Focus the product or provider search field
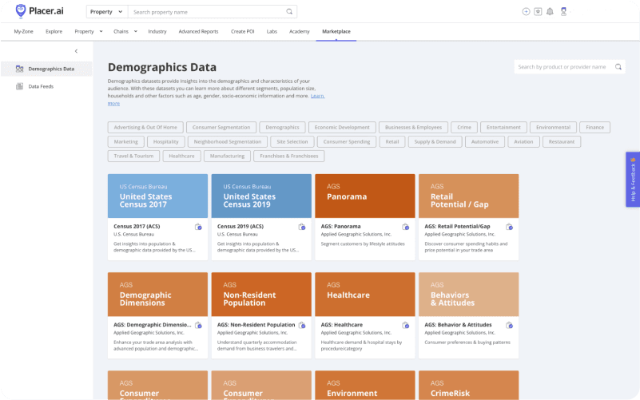The height and width of the screenshot is (400, 640). click(570, 66)
